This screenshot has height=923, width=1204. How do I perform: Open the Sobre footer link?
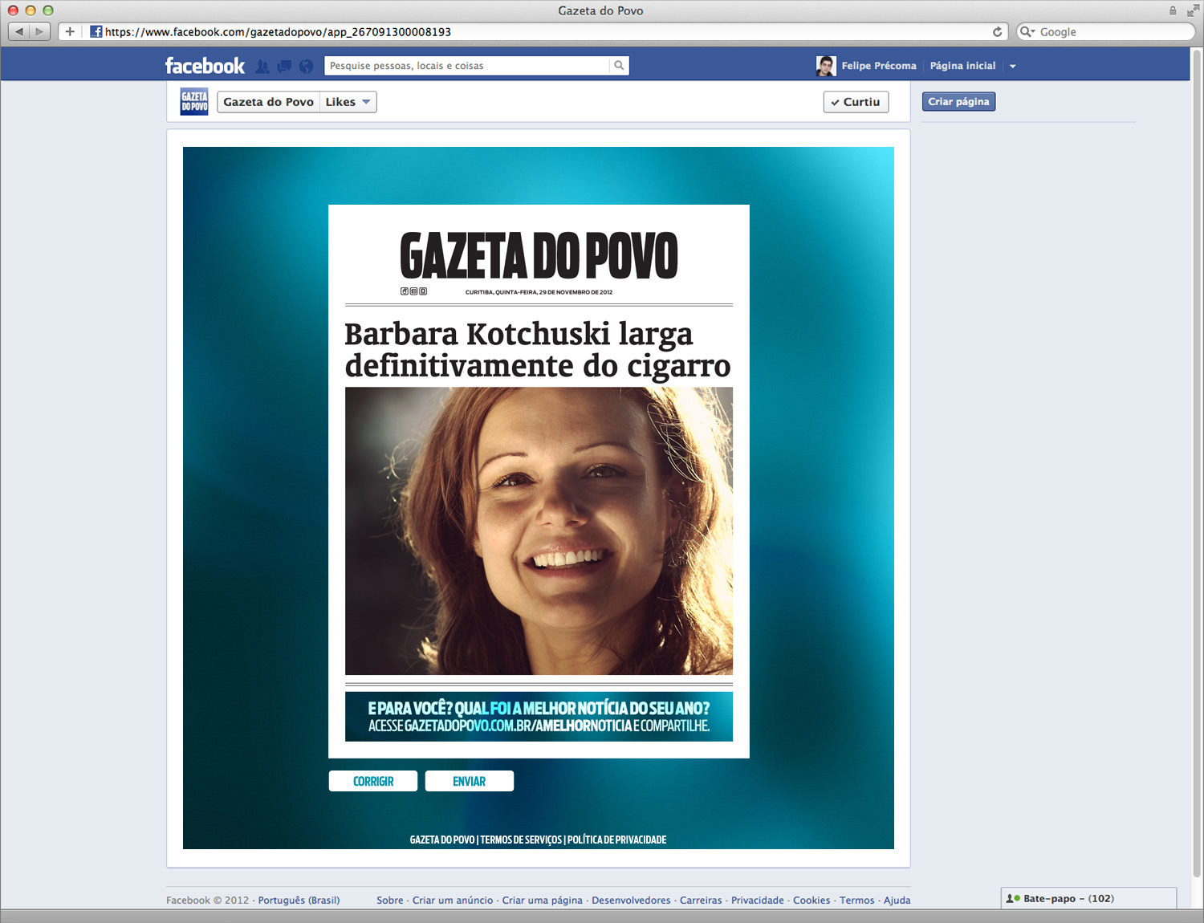click(390, 901)
